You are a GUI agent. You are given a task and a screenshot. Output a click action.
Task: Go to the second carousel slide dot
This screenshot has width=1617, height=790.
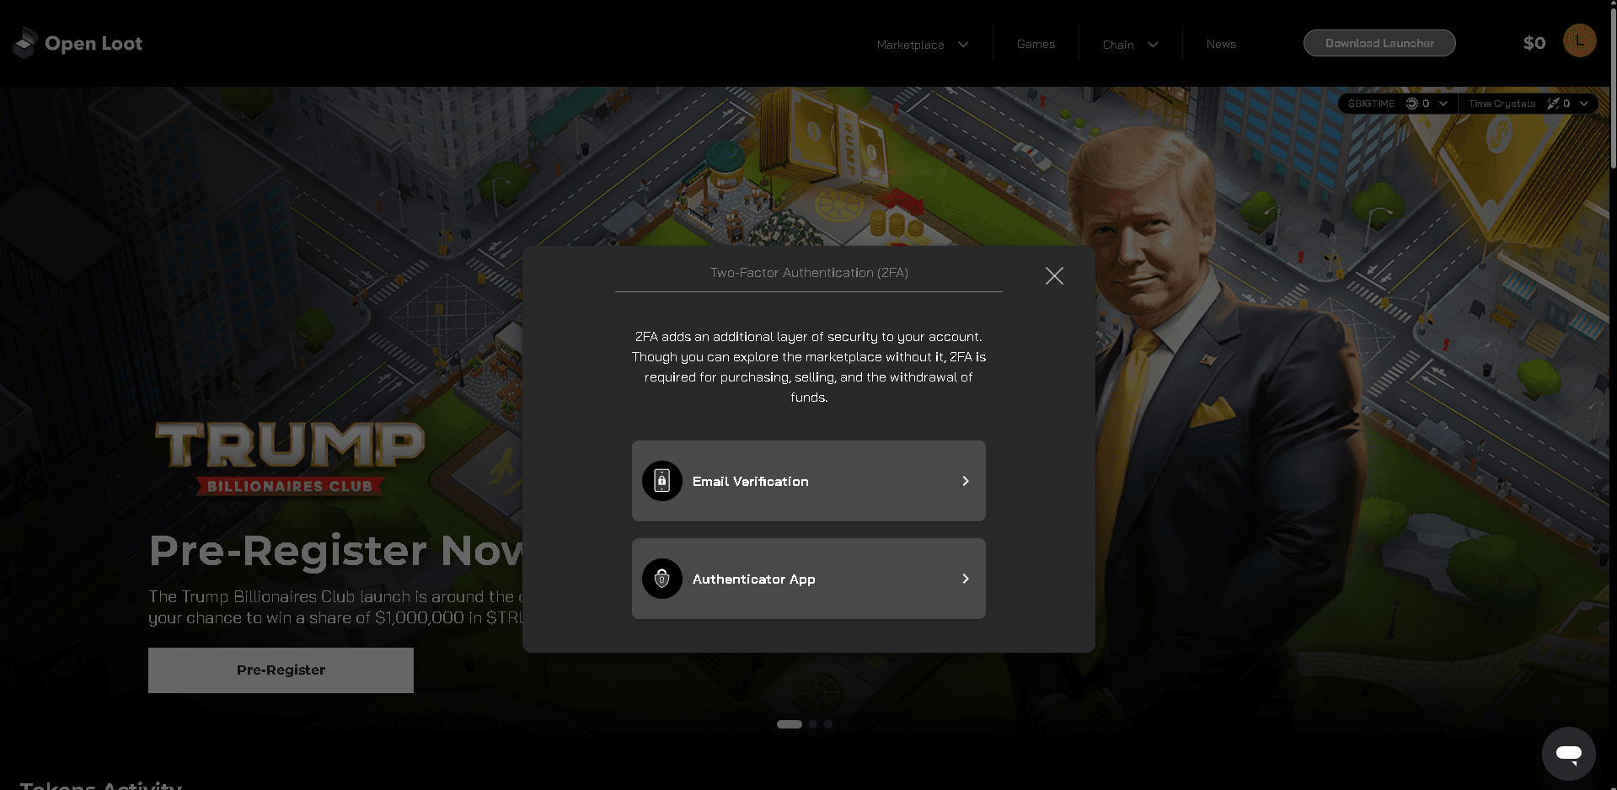point(813,724)
